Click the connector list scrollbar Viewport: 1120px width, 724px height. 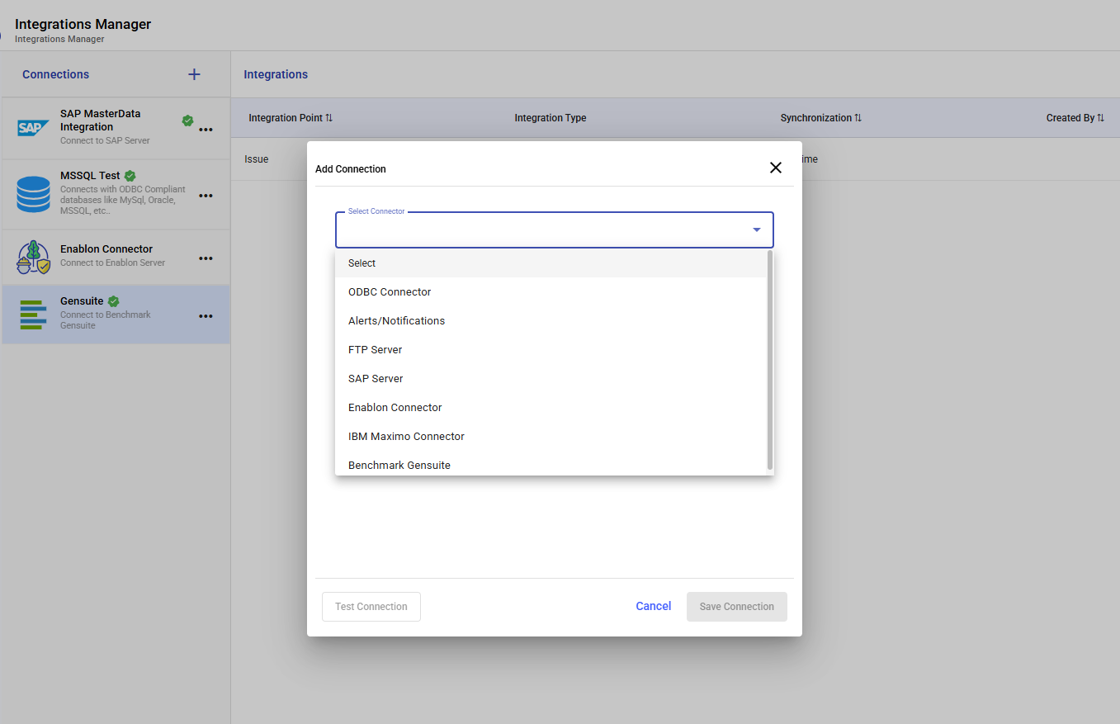coord(770,361)
